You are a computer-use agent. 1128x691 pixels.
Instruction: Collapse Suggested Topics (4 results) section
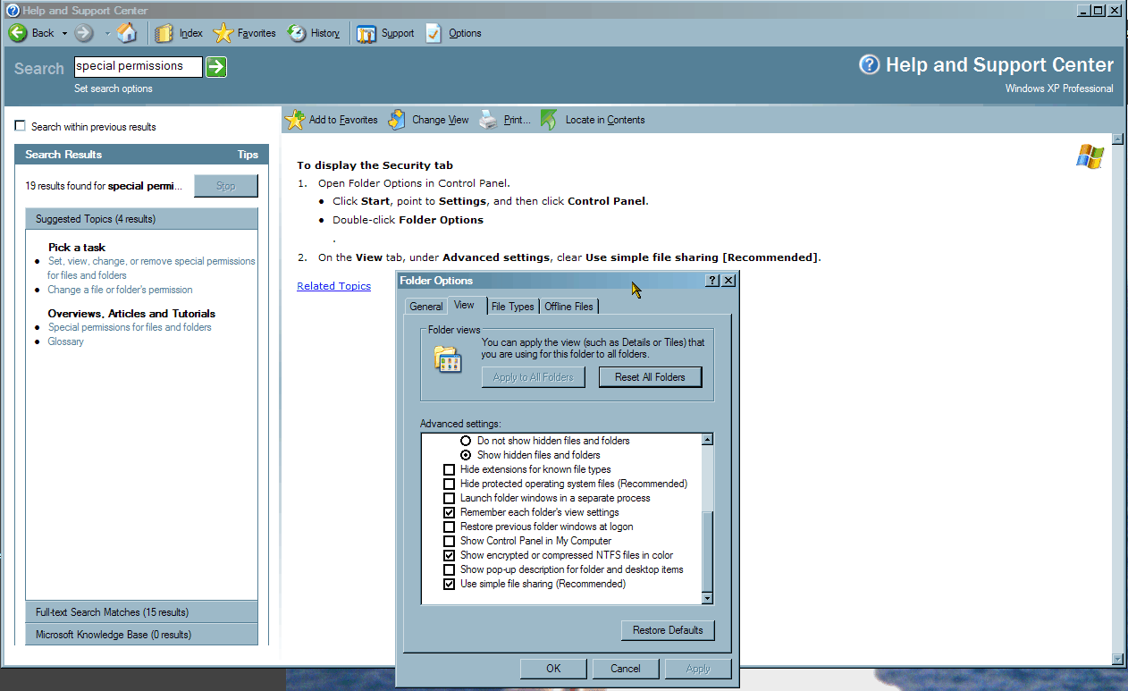(x=141, y=219)
